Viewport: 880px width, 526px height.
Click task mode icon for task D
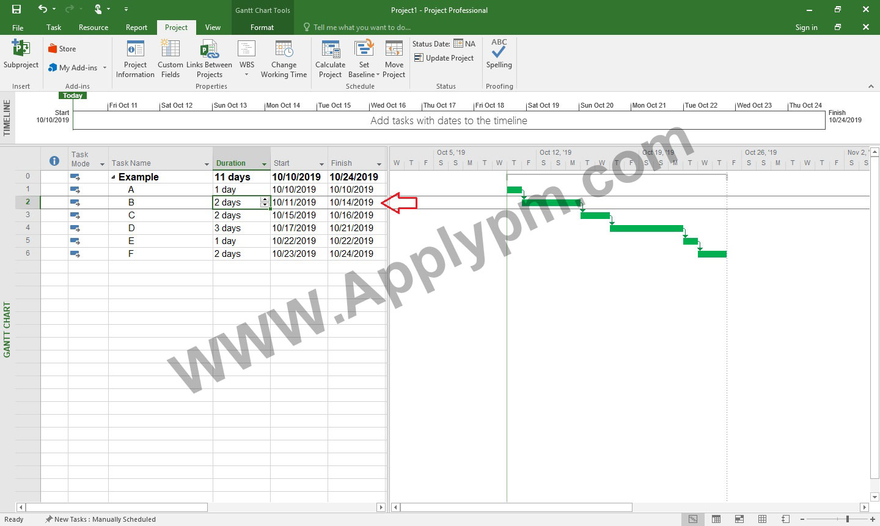point(75,228)
